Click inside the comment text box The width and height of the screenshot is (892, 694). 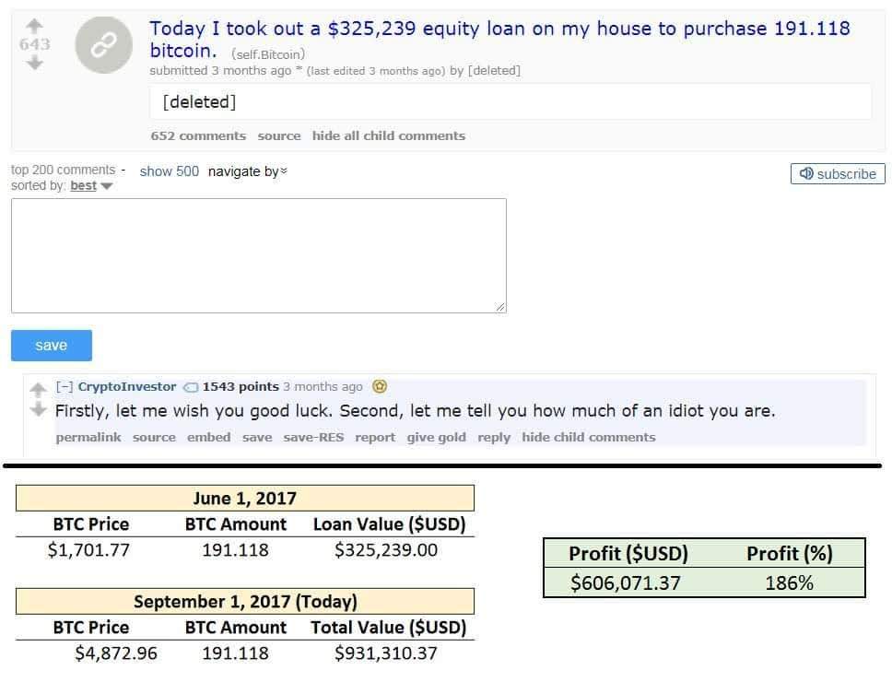pyautogui.click(x=258, y=255)
